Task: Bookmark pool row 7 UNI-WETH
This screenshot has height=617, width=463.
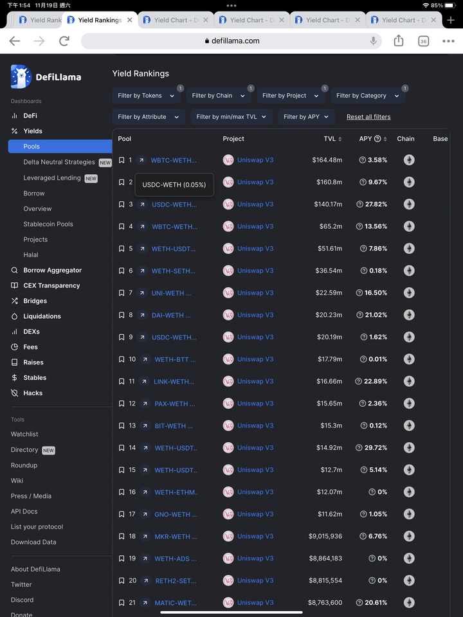Action: [x=122, y=293]
